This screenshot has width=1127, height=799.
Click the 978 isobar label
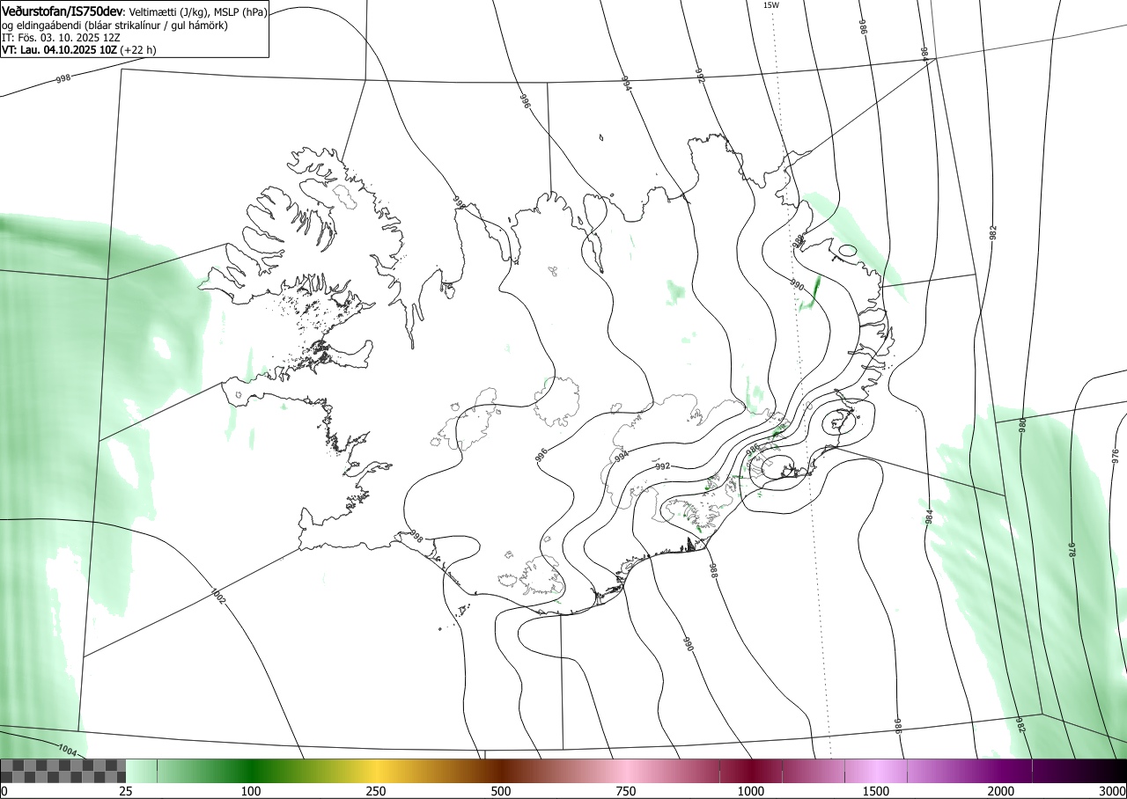click(1072, 550)
